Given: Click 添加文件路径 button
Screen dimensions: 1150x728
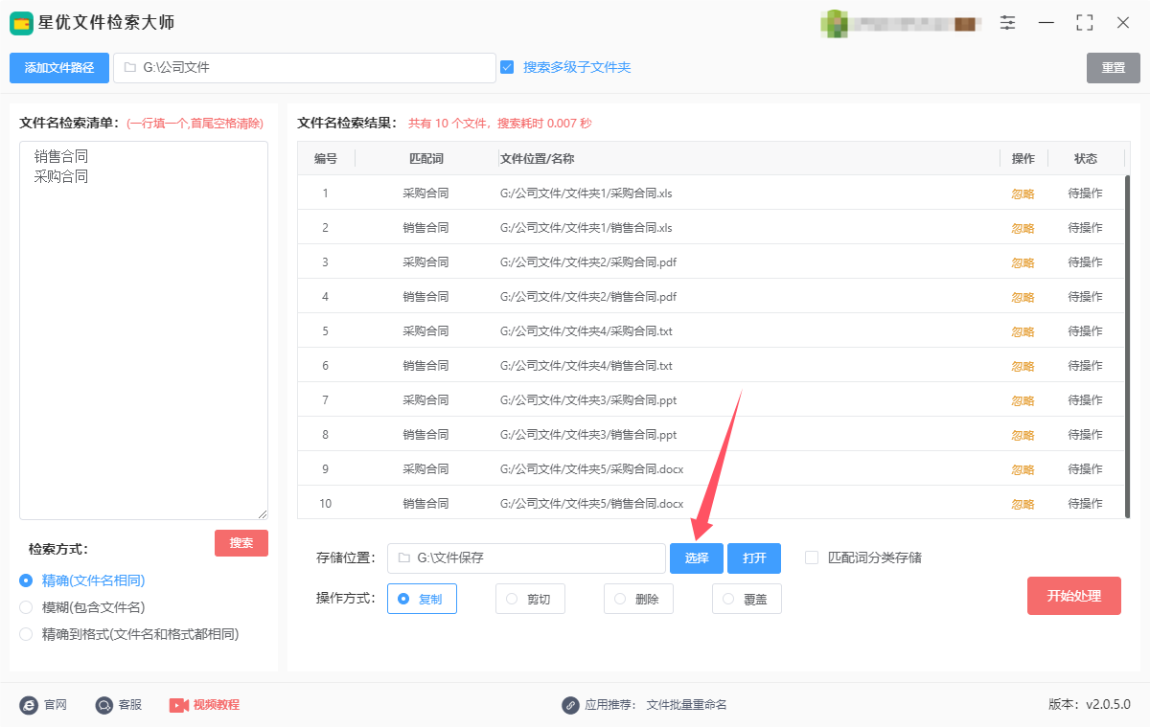Looking at the screenshot, I should pos(59,68).
